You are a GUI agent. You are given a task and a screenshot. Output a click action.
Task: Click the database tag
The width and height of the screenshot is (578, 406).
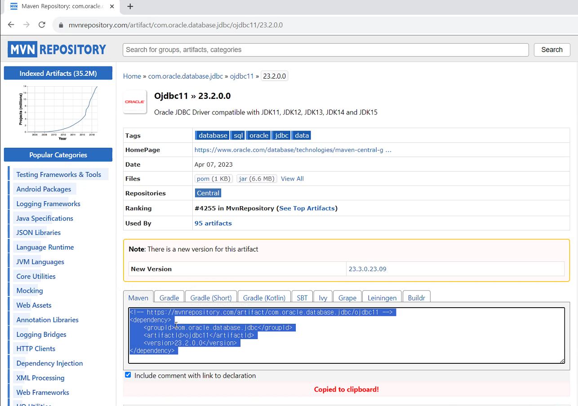pyautogui.click(x=213, y=135)
